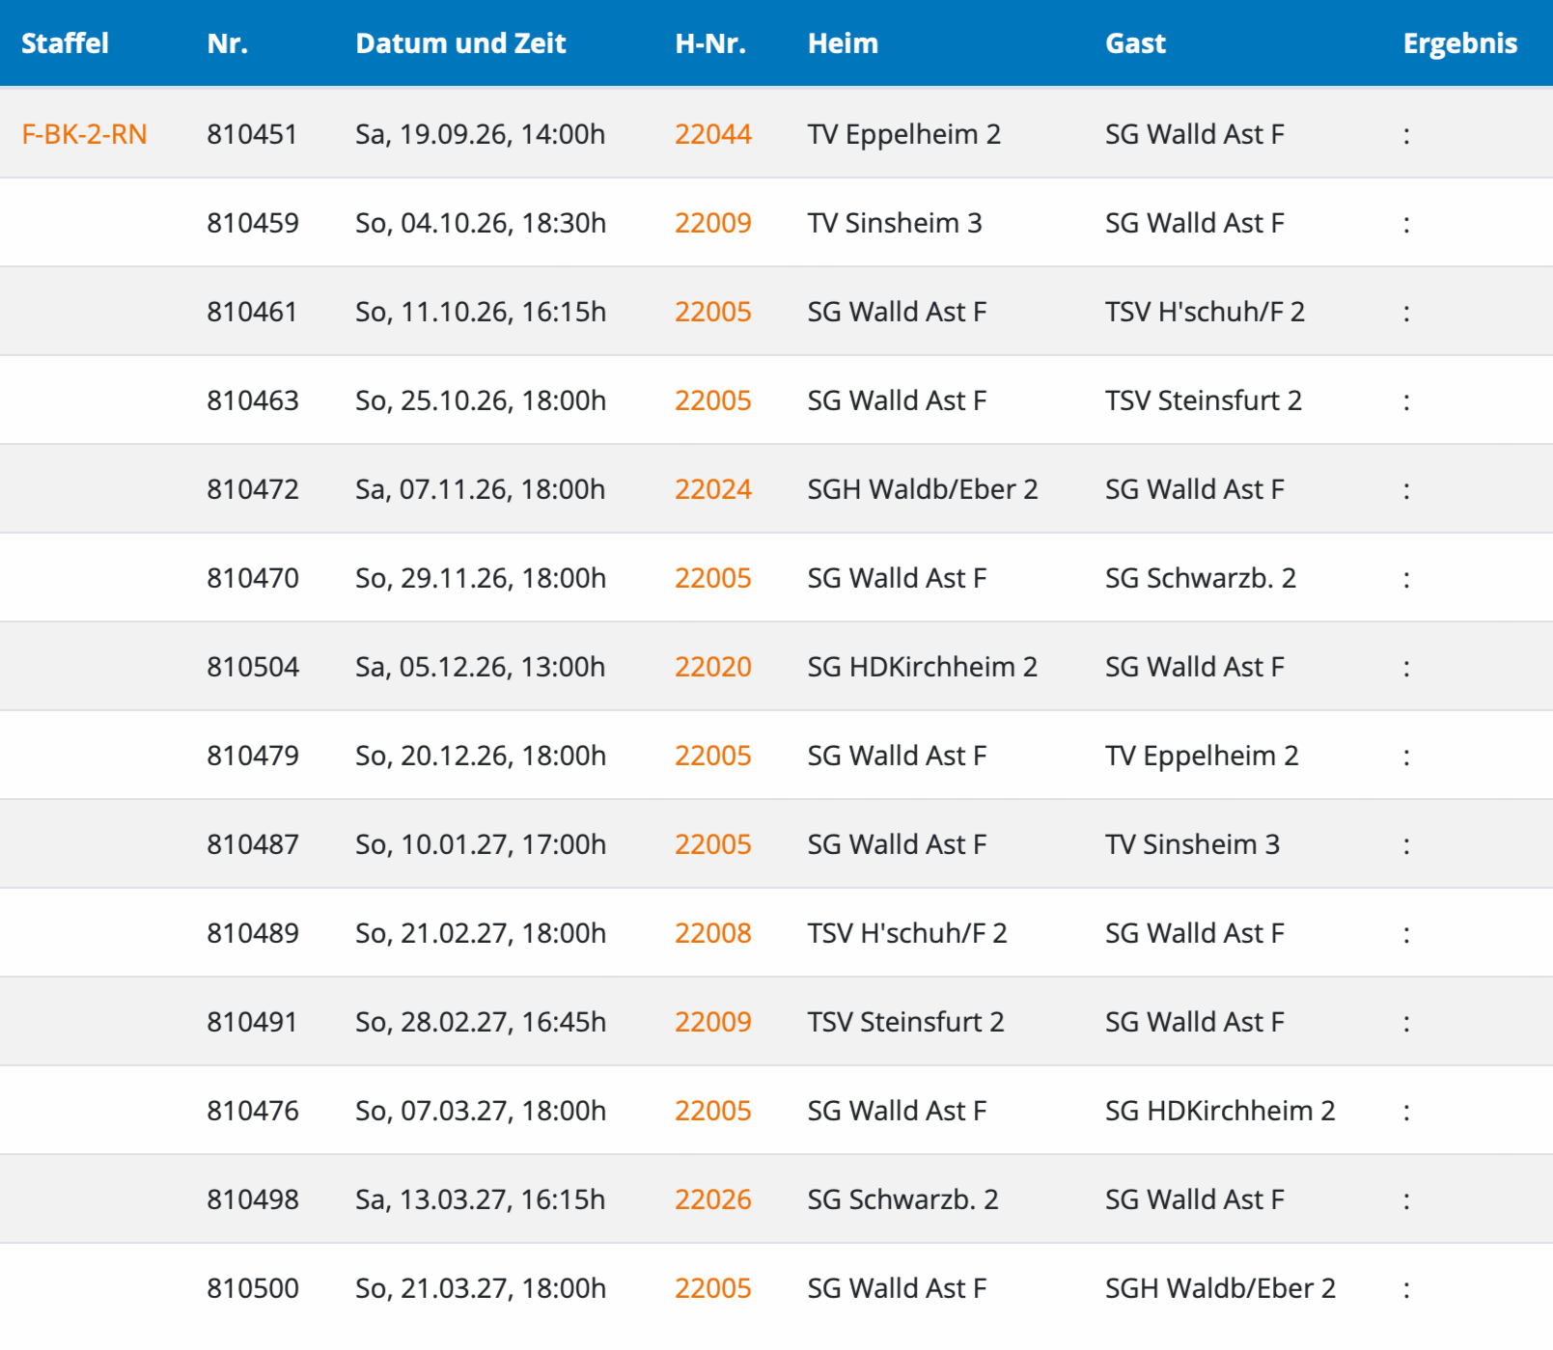Screen dimensions: 1553x1350
Task: Open hall number 22044 link
Action: (x=712, y=134)
